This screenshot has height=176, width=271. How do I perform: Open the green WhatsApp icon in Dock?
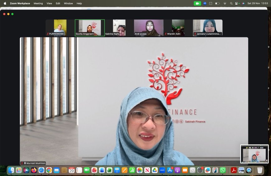point(223,170)
